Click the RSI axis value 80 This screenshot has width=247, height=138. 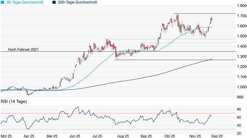click(239, 109)
